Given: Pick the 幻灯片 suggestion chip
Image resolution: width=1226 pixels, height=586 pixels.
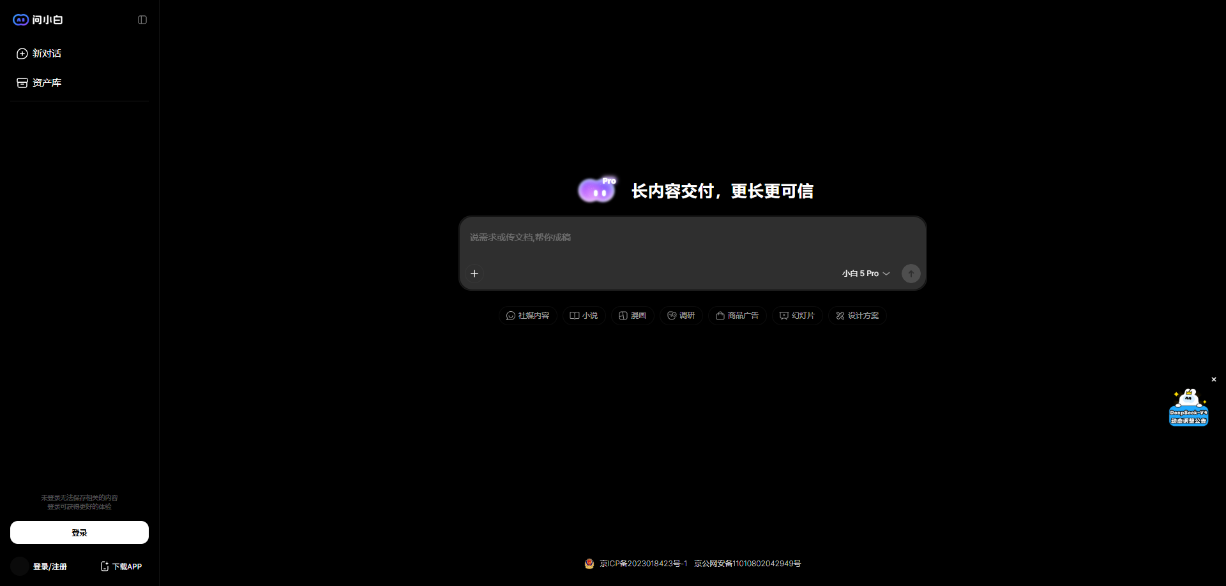Looking at the screenshot, I should point(798,316).
